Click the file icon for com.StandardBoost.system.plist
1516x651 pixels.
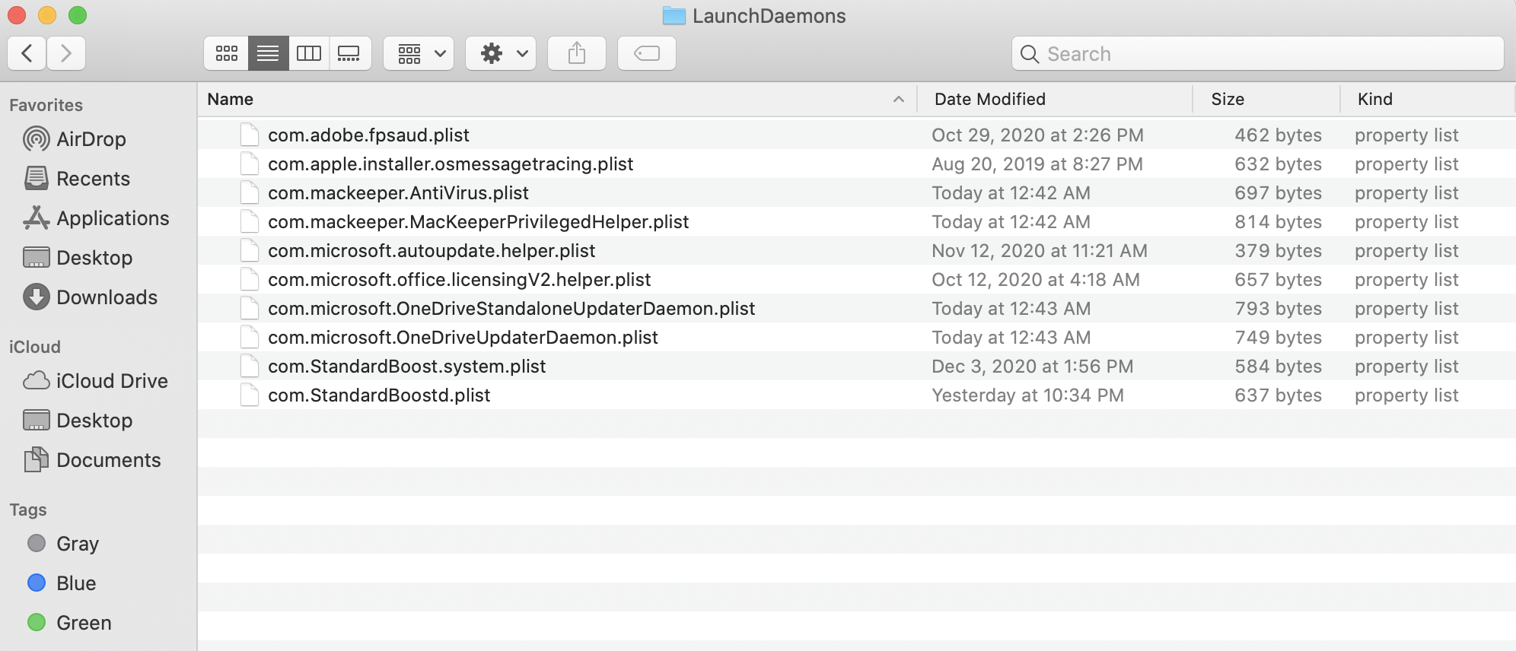(250, 366)
